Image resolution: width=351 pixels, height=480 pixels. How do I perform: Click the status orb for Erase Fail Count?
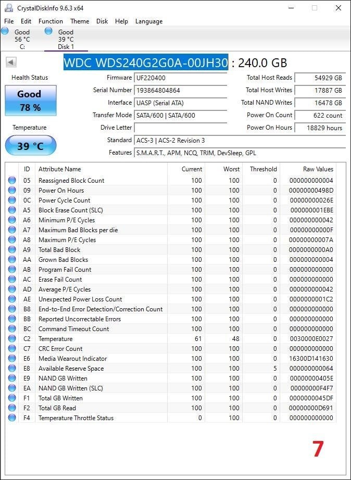point(12,279)
